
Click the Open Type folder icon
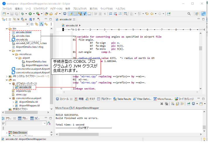(46, 14)
